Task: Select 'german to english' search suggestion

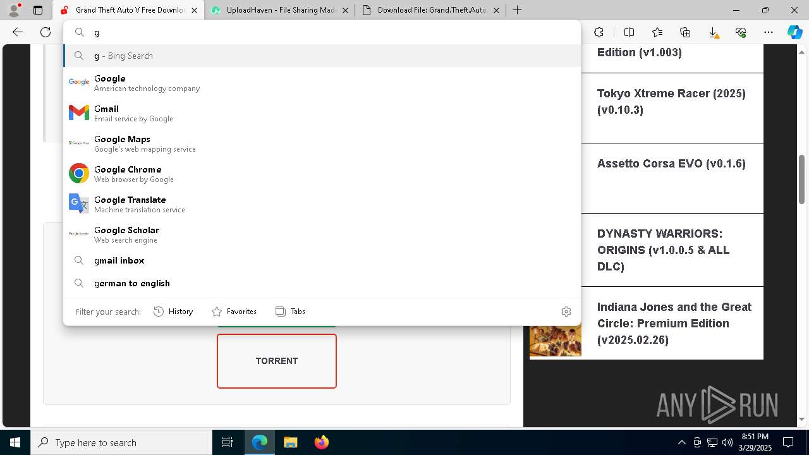Action: tap(322, 283)
